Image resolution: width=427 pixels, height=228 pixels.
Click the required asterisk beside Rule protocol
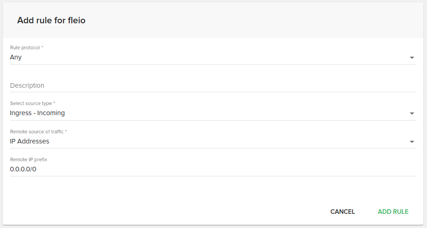click(x=43, y=48)
